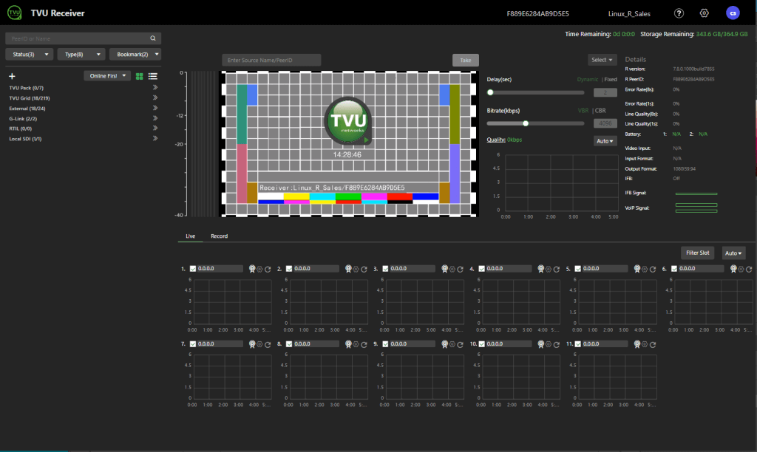
Task: Uncheck slot 1 checkbox
Action: point(193,269)
